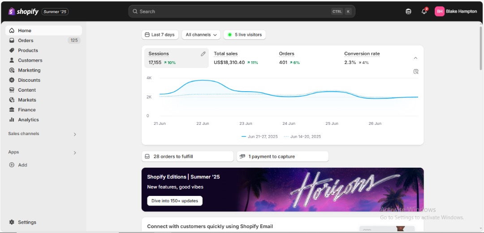Click the 25 Jun axis label

click(332, 123)
